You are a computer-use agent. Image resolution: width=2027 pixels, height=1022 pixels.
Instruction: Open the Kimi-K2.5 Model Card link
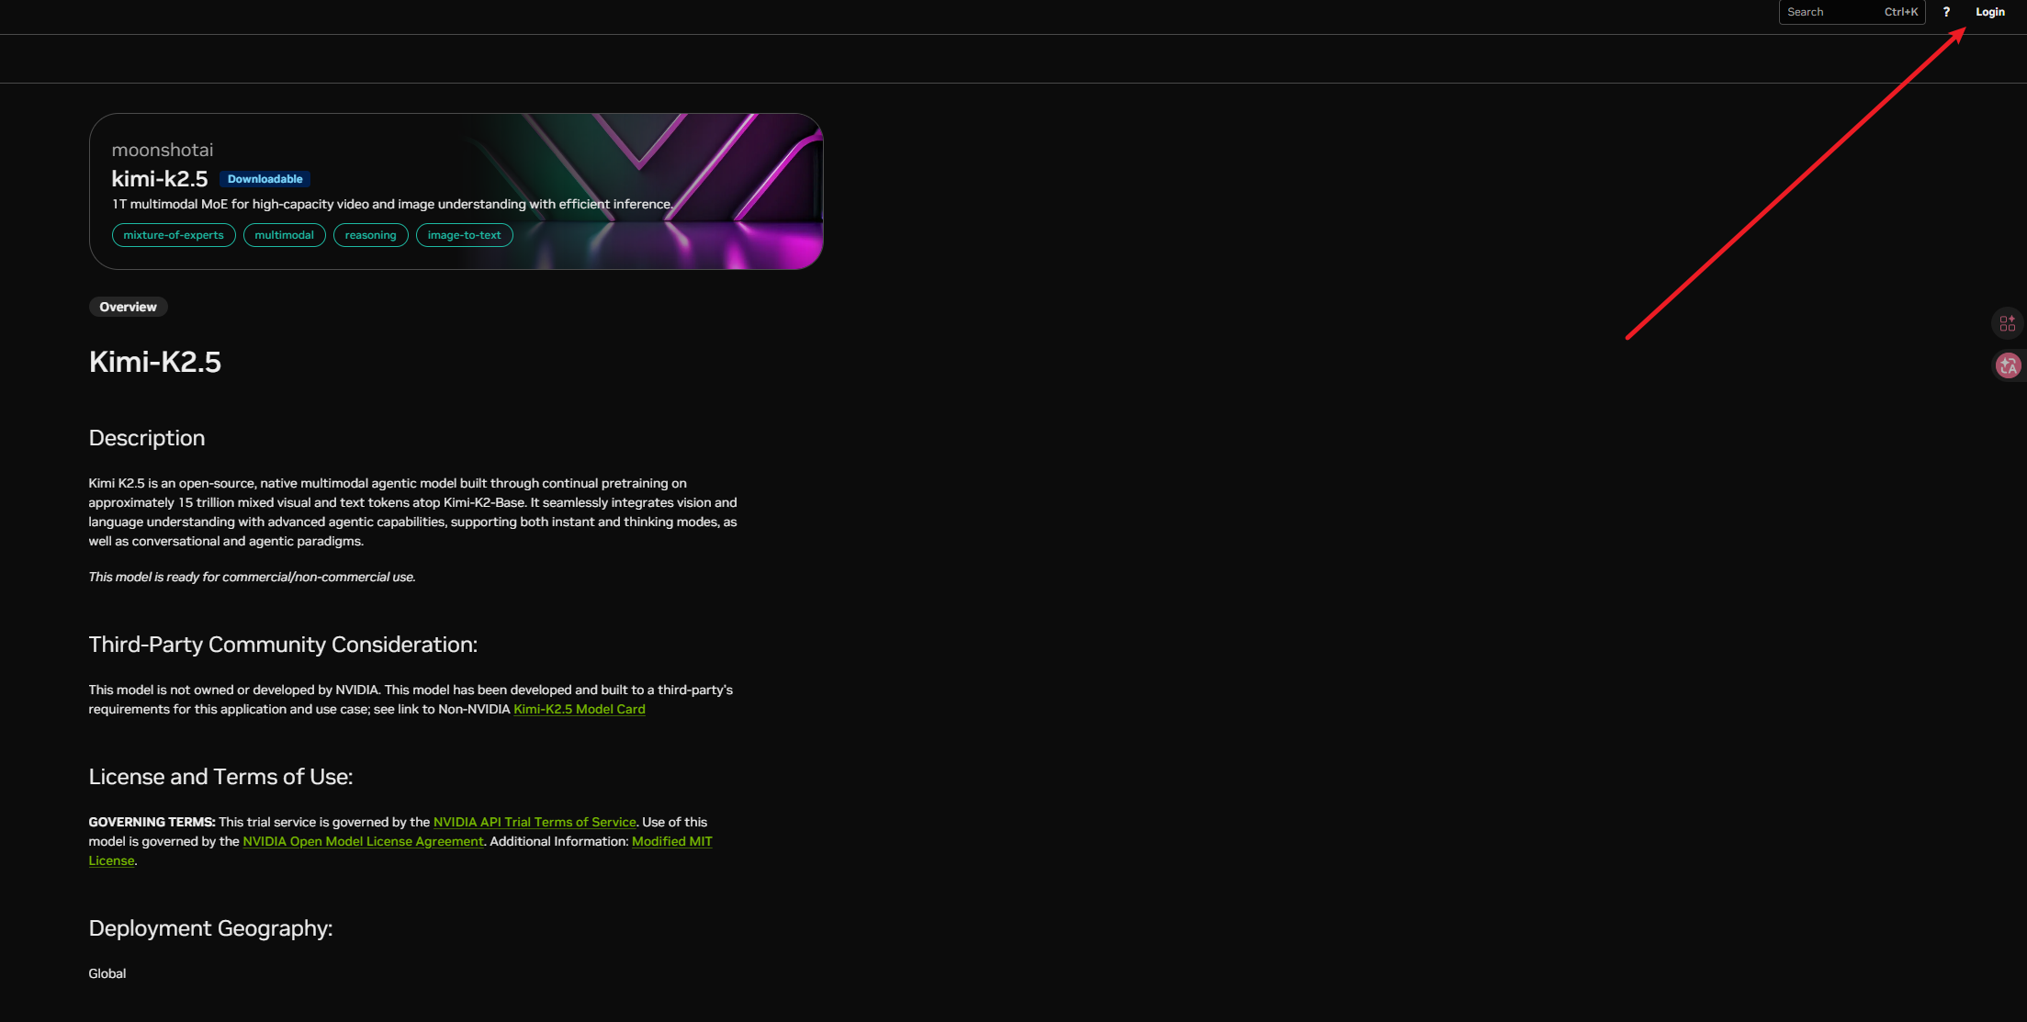580,709
